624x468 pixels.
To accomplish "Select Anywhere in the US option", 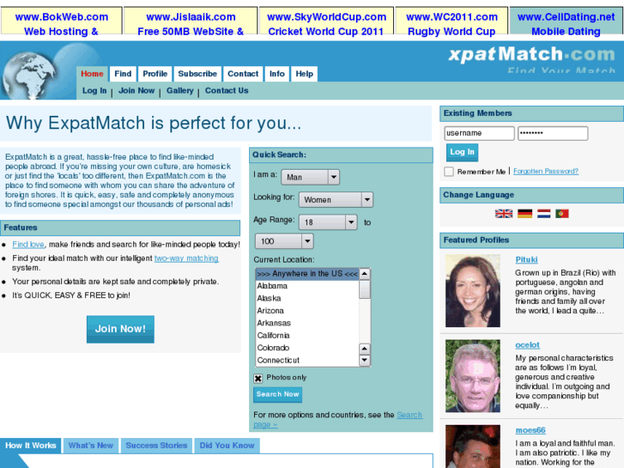I will click(x=307, y=274).
